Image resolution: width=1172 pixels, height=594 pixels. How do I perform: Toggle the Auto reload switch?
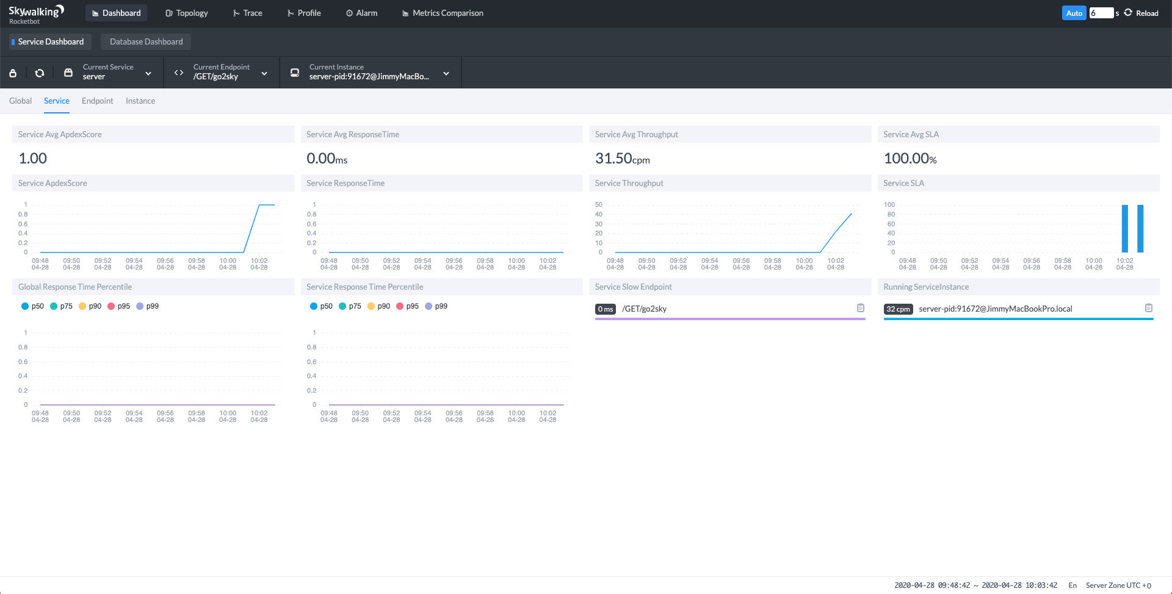tap(1074, 13)
